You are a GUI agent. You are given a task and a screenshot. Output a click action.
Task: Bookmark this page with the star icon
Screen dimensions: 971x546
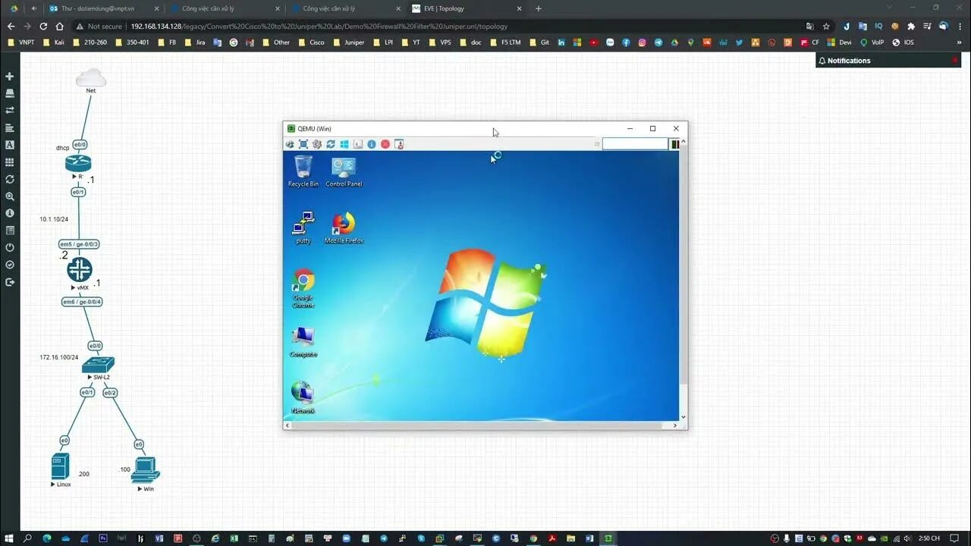point(826,26)
